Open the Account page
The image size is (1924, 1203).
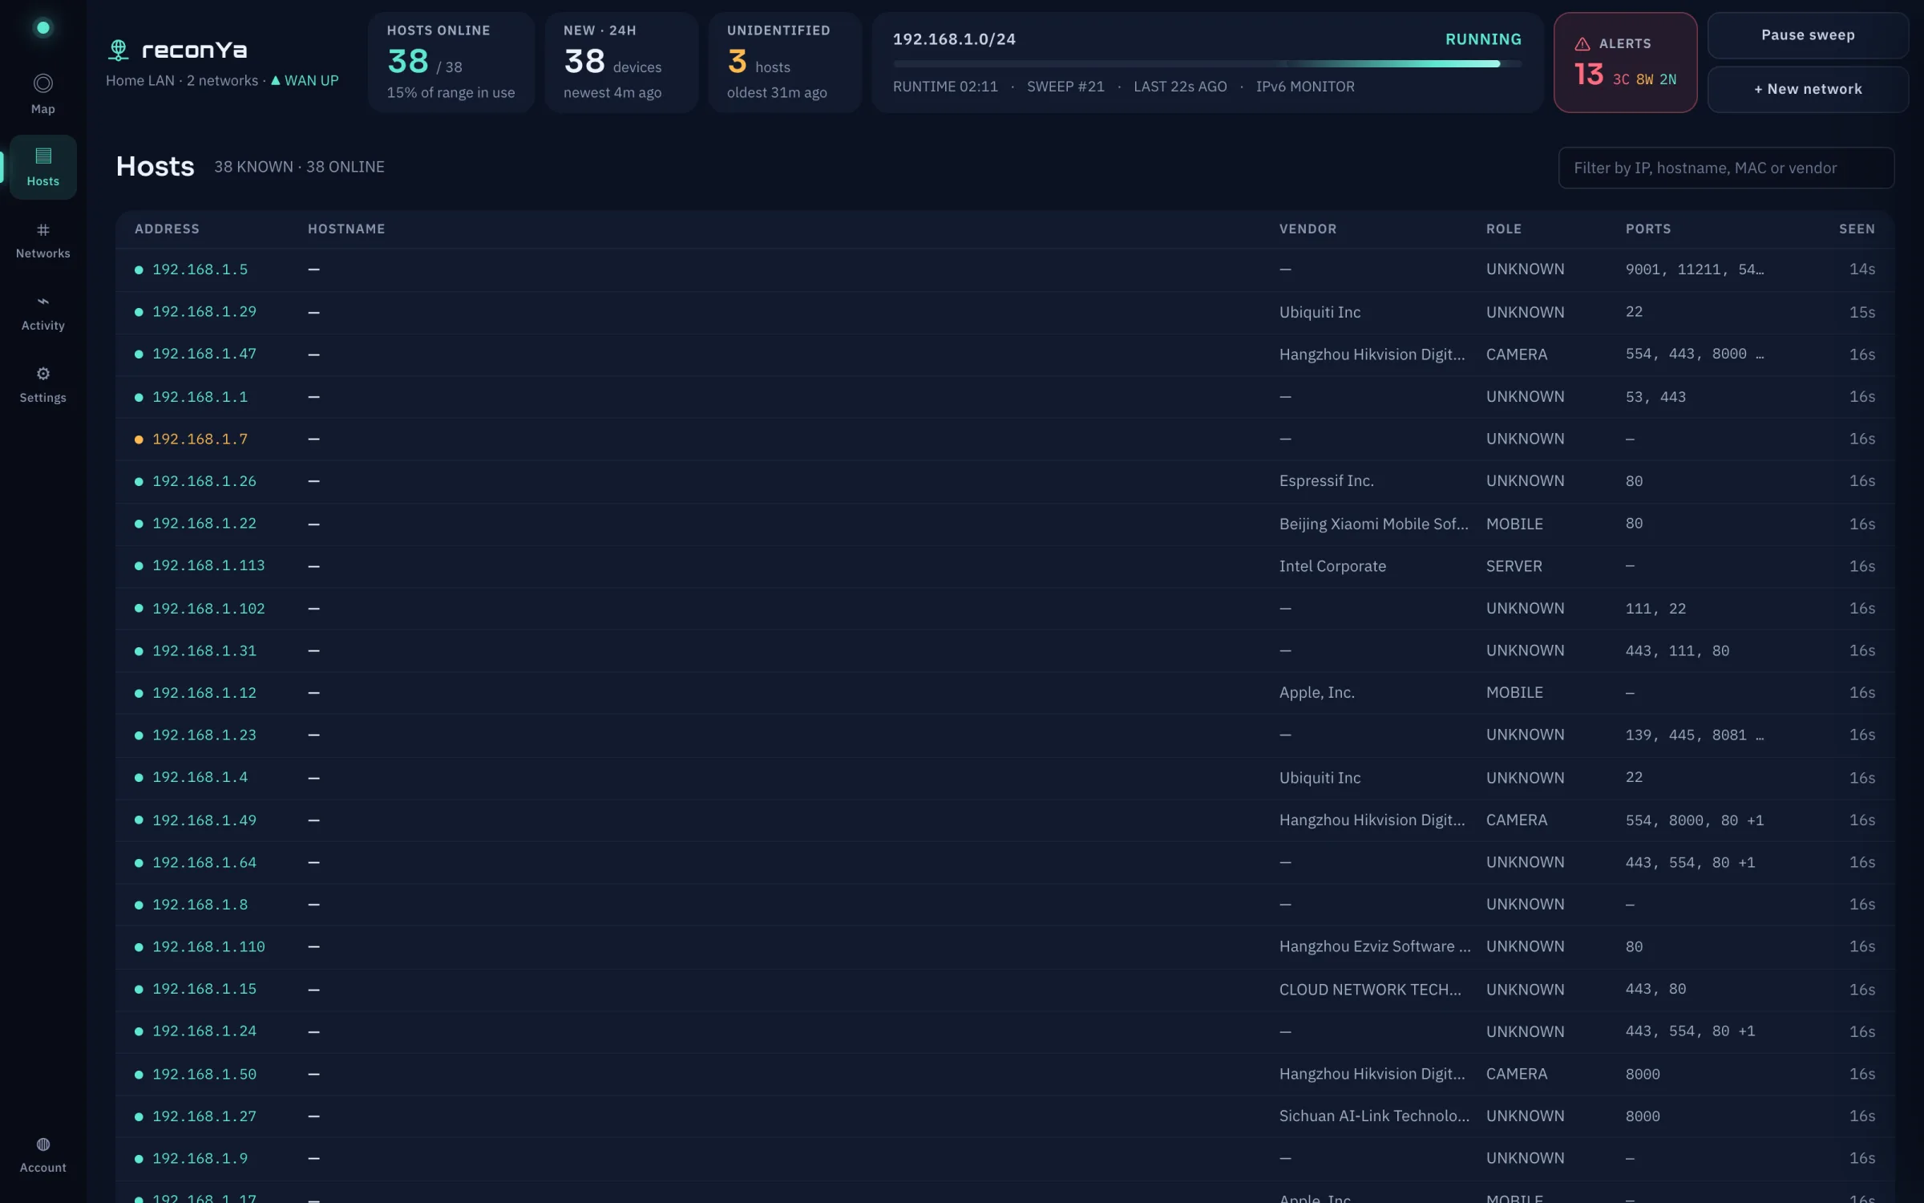43,1154
